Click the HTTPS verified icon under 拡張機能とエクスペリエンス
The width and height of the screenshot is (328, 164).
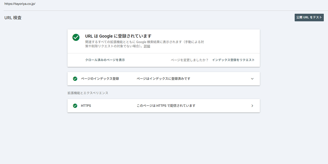(x=75, y=106)
